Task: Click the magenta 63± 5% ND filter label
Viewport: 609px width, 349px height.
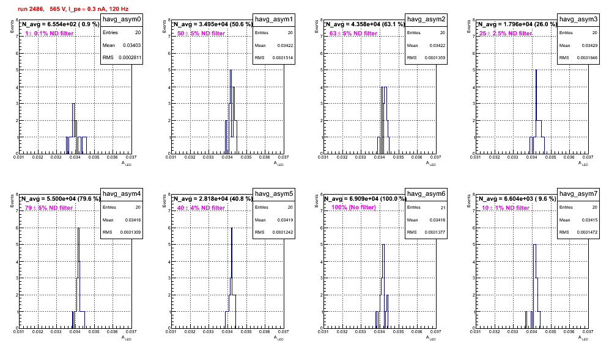Action: coord(353,34)
